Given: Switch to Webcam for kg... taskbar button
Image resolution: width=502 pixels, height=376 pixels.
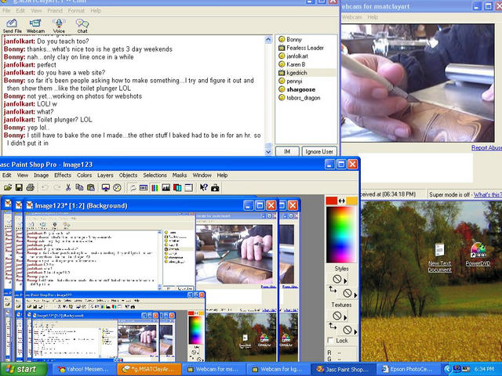Looking at the screenshot, I should click(x=278, y=369).
